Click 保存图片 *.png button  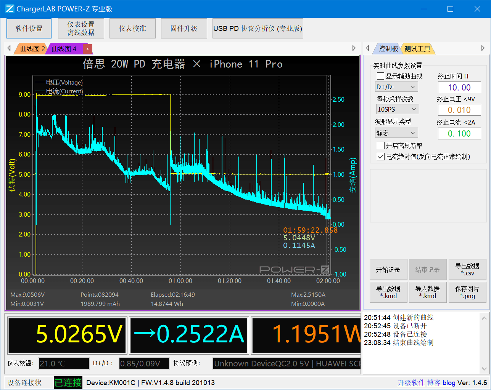point(467,292)
